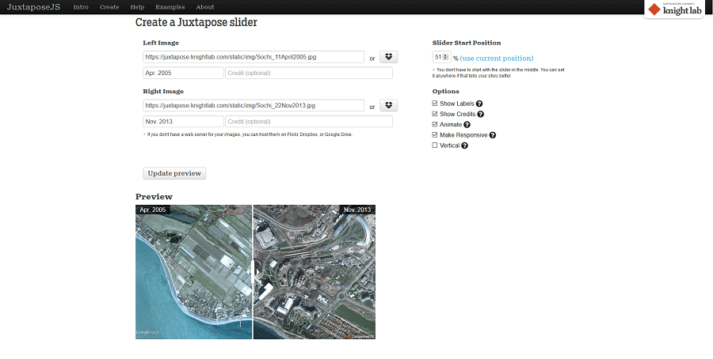
Task: Toggle the Show Labels checkbox
Action: point(435,104)
